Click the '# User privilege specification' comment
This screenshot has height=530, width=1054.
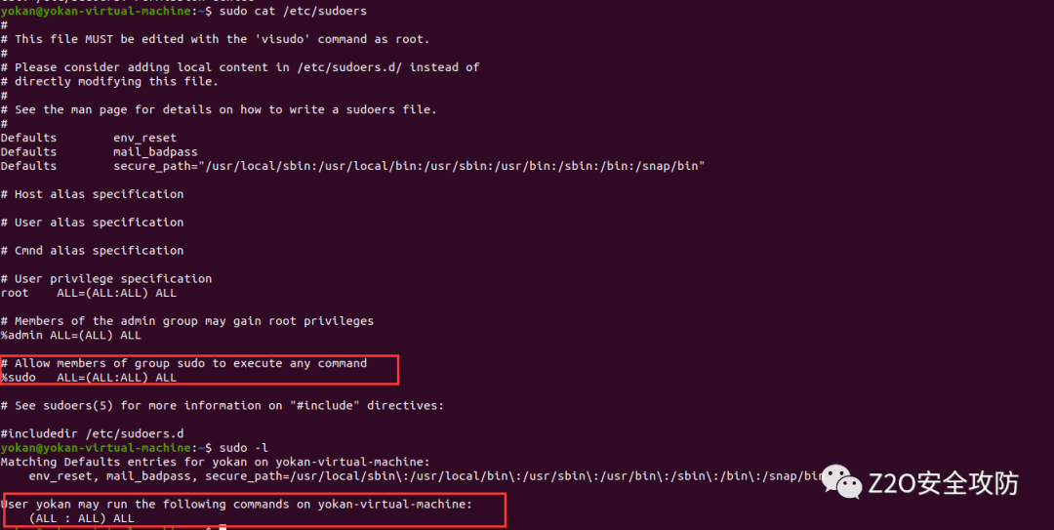(x=106, y=278)
